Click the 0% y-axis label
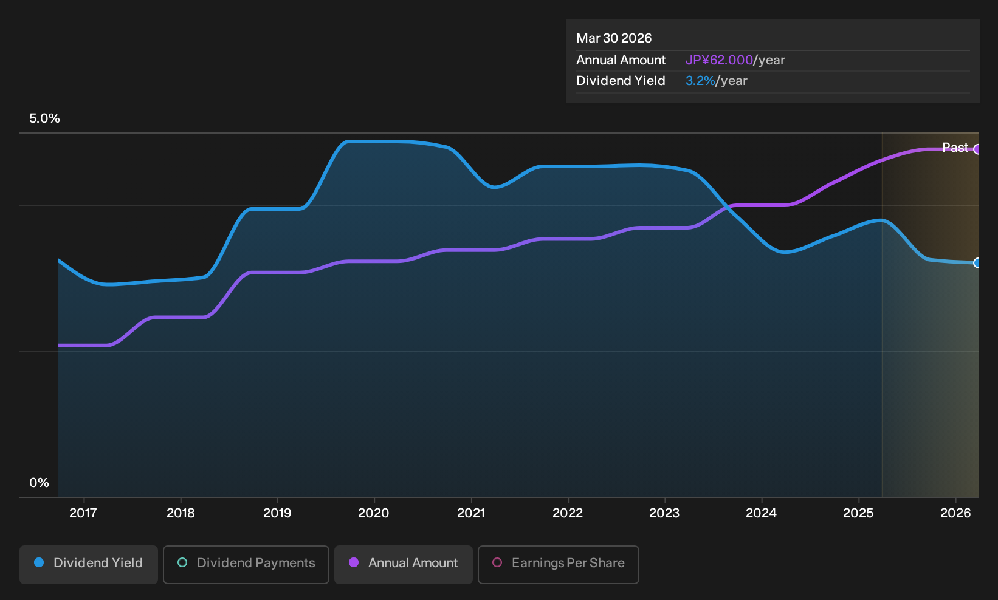 tap(39, 483)
